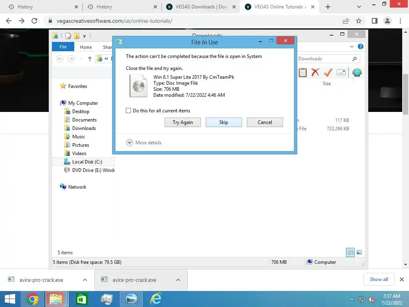This screenshot has height=307, width=409.
Task: Click the blue shell globe icon in Explorer toolbar
Action: tap(357, 72)
